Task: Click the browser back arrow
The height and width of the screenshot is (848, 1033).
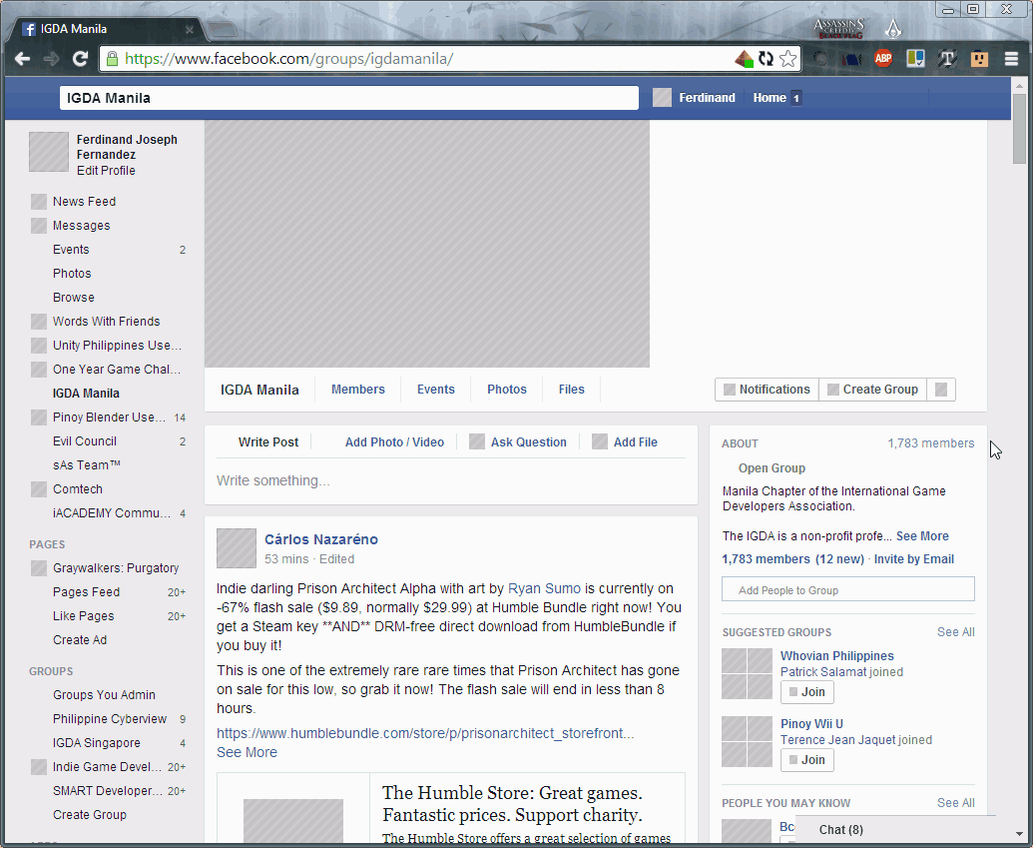Action: coord(22,59)
